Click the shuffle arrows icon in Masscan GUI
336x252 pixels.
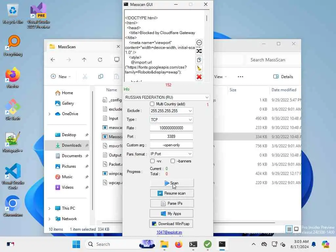tap(199, 51)
